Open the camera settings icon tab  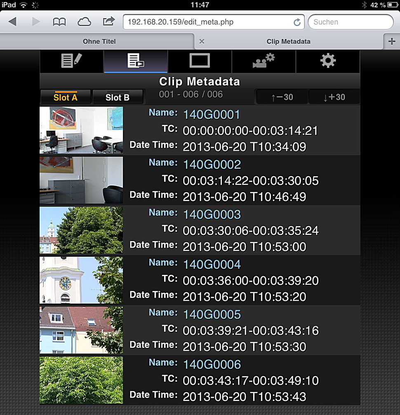pos(264,61)
